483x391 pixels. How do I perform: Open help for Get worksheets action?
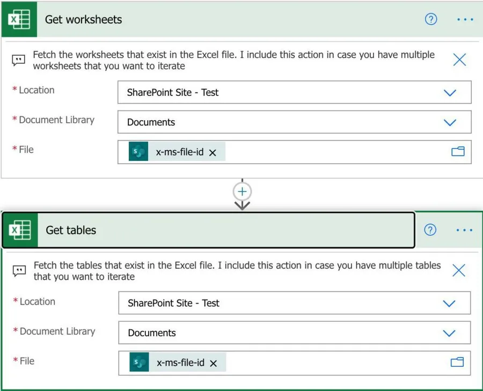430,20
